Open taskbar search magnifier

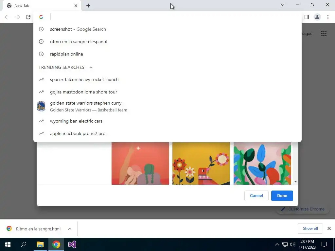[24, 244]
